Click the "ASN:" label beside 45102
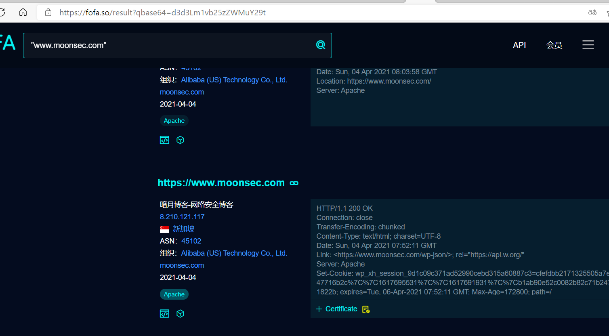The image size is (609, 336). pyautogui.click(x=169, y=241)
